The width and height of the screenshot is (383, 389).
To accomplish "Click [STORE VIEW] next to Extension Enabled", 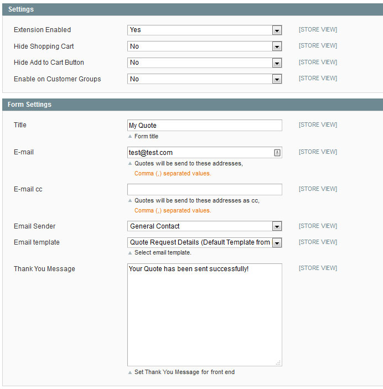I will point(318,29).
